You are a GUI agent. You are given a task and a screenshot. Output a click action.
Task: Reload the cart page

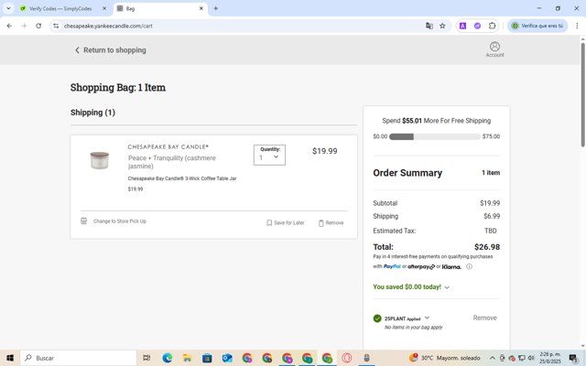coord(38,26)
